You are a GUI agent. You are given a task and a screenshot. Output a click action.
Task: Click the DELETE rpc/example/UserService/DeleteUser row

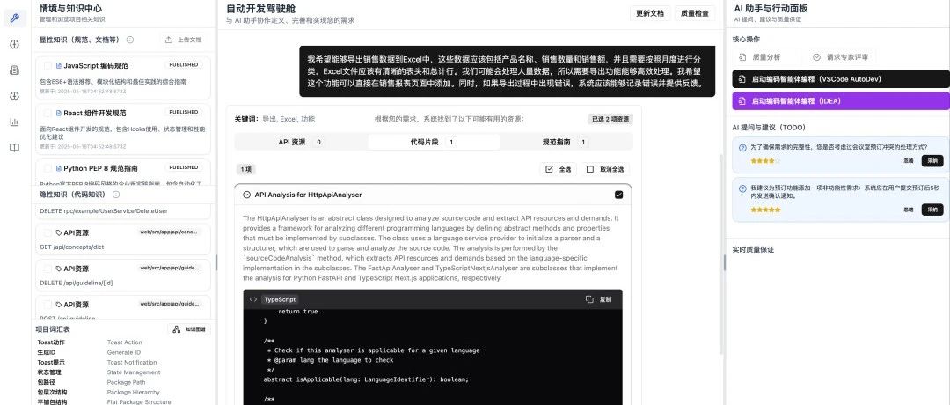tap(124, 211)
